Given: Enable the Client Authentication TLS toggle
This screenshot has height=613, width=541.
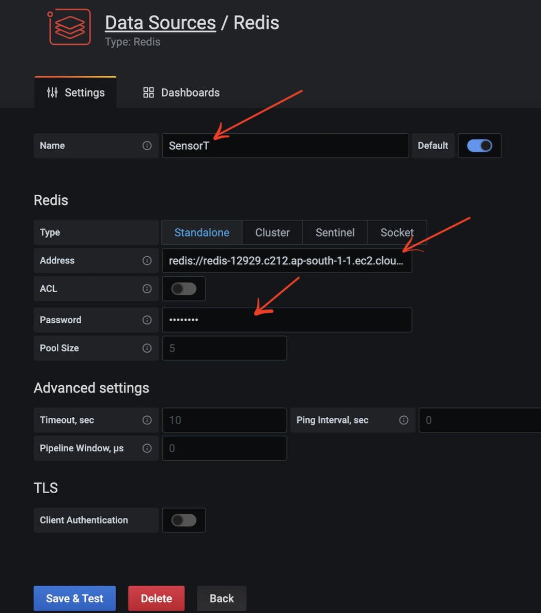Looking at the screenshot, I should [184, 520].
